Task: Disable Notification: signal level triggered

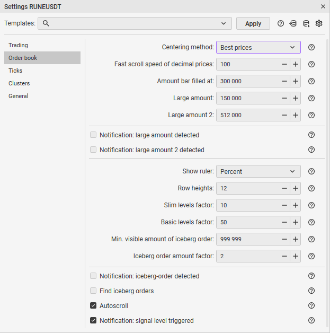Action: [x=93, y=320]
